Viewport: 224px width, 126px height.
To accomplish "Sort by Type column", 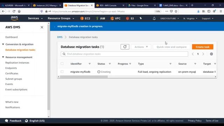I will [x=170, y=64].
